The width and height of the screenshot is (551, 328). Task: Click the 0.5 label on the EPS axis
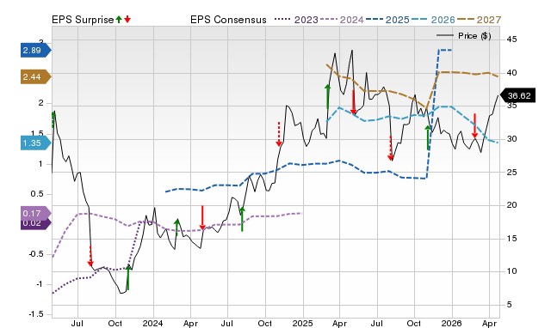(x=37, y=194)
